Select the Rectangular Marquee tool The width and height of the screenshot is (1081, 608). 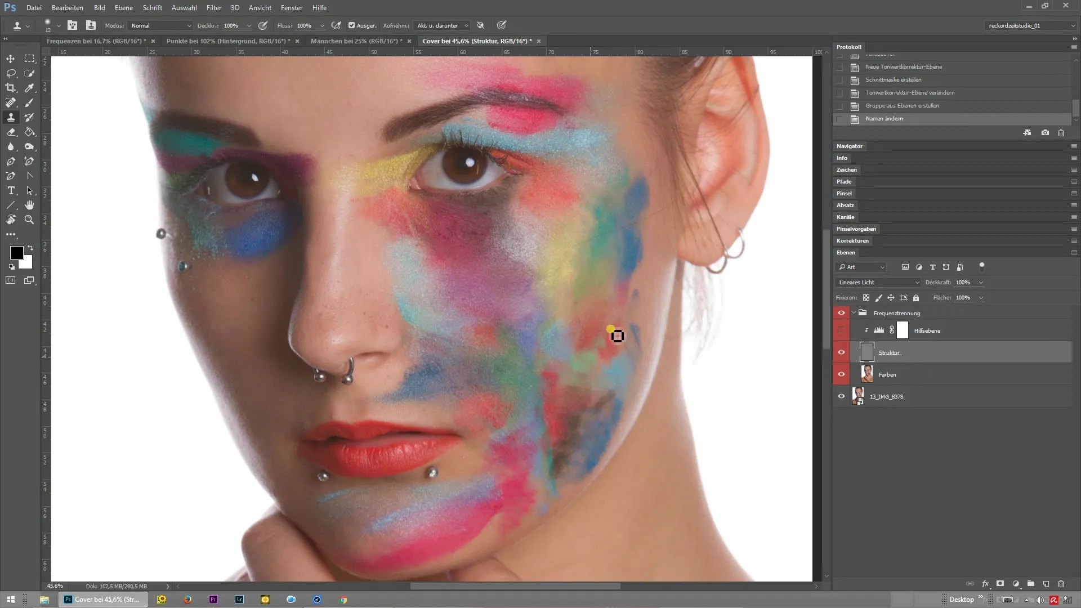click(x=29, y=59)
